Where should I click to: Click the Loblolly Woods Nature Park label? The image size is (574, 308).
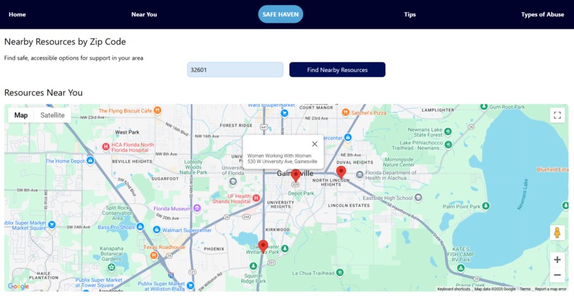193,166
